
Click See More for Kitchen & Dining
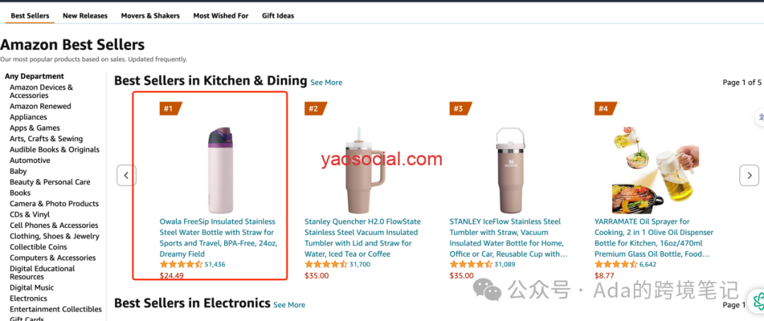[326, 83]
